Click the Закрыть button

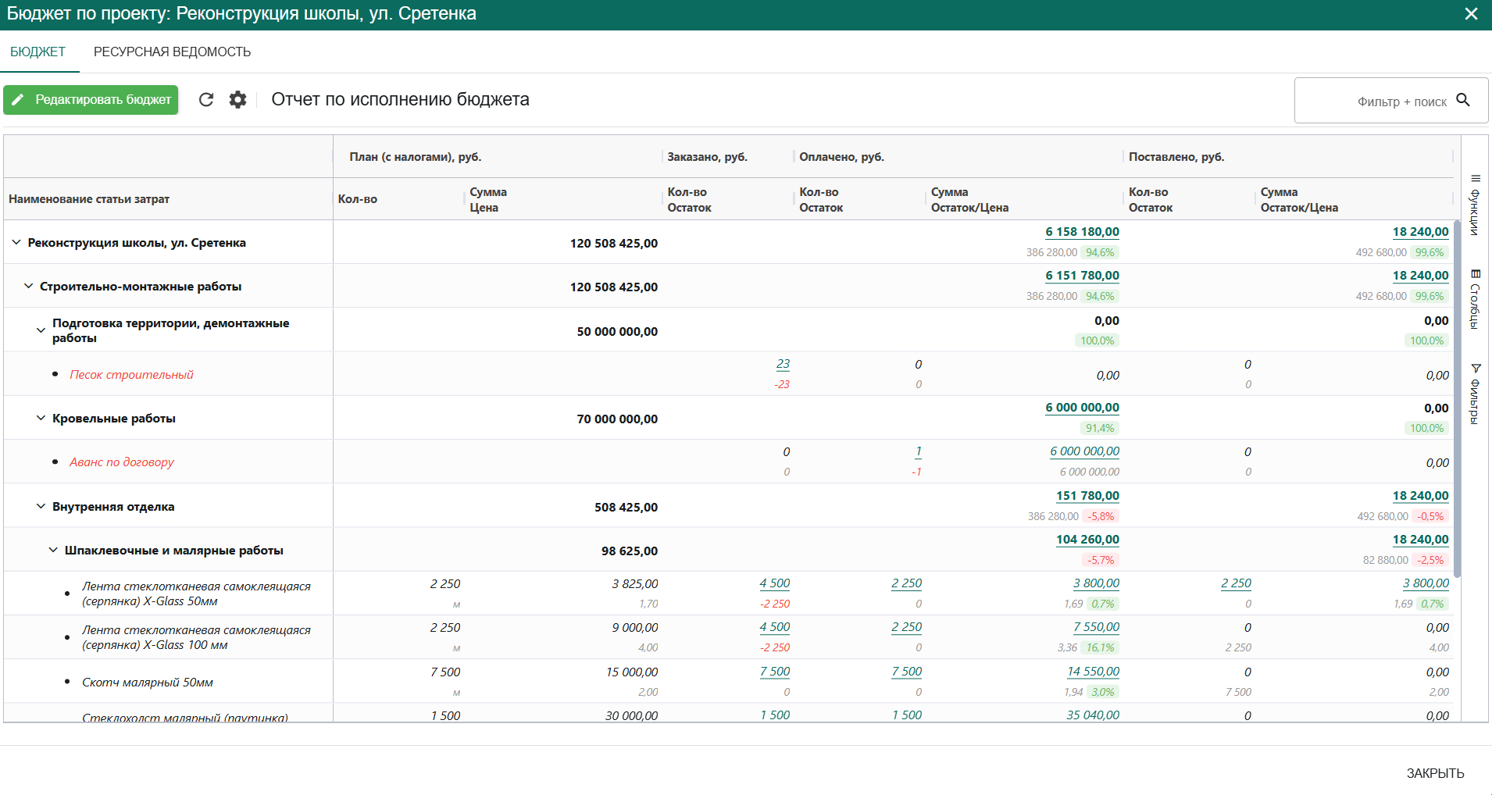1435,773
